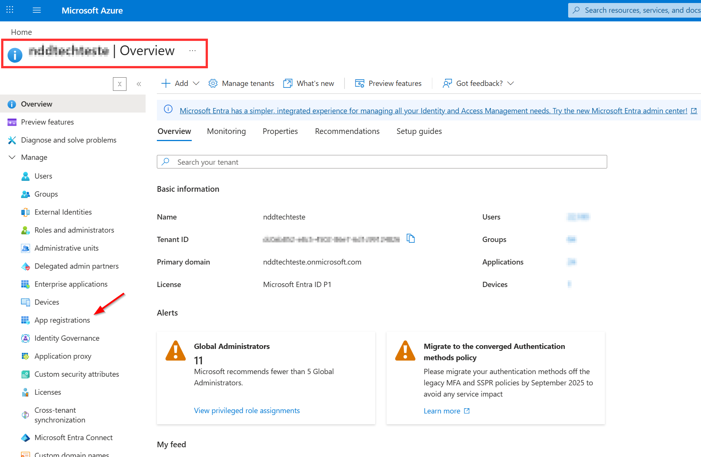Switch to the Monitoring tab
The height and width of the screenshot is (457, 701).
pos(226,131)
